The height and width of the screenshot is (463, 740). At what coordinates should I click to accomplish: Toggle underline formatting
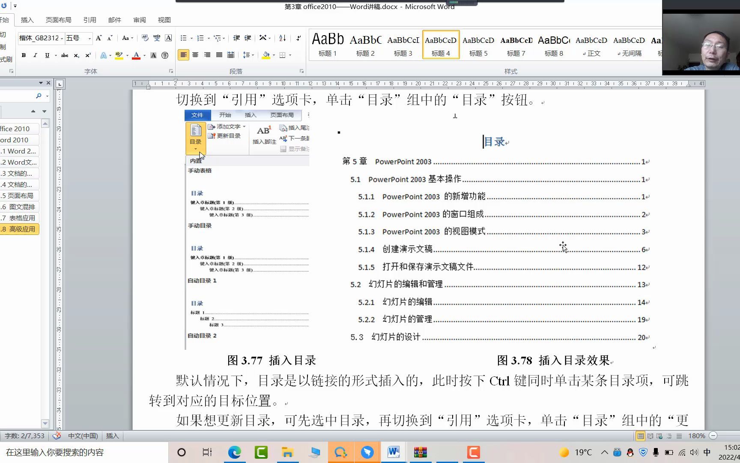[x=47, y=55]
